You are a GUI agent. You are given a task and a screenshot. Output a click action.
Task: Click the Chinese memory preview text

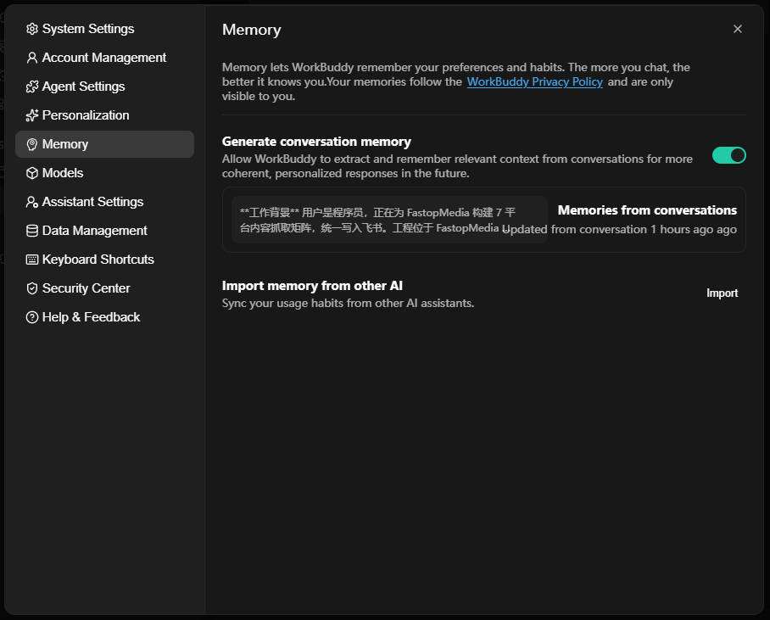(377, 220)
